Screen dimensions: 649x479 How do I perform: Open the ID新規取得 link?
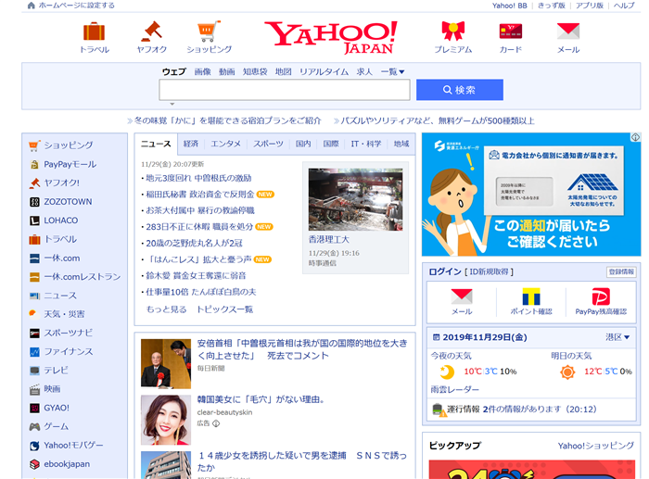pyautogui.click(x=489, y=271)
